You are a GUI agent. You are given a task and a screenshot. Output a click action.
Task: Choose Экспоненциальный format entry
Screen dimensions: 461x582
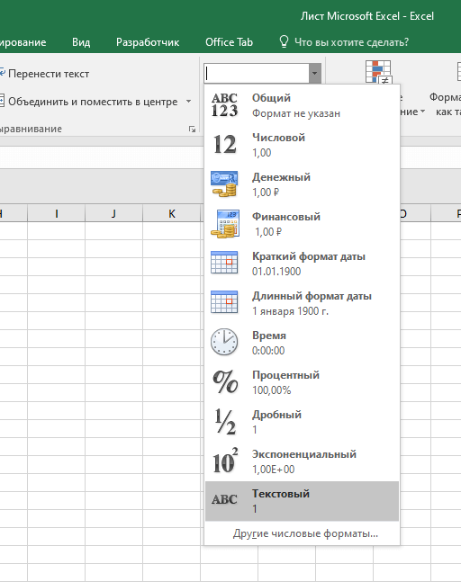click(x=302, y=461)
